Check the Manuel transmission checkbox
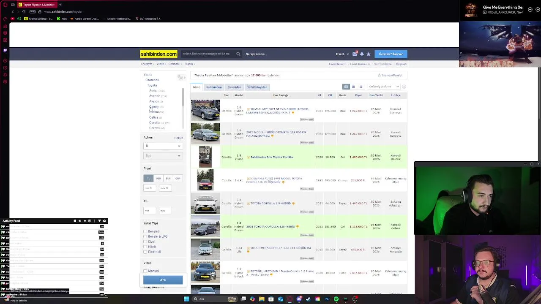Screen dimensions: 541x304 145,271
